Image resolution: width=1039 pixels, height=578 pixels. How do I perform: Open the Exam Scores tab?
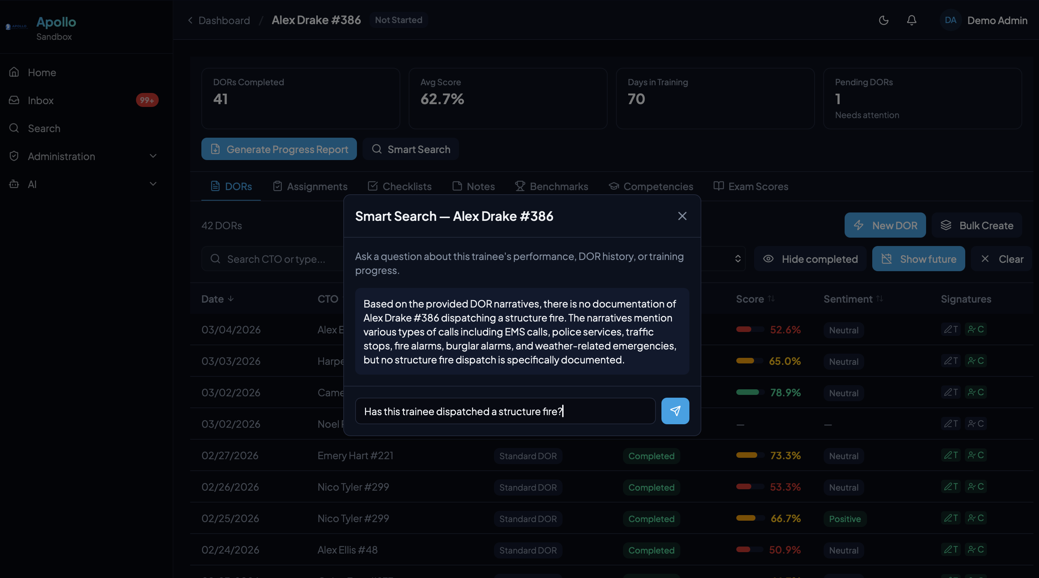[751, 186]
